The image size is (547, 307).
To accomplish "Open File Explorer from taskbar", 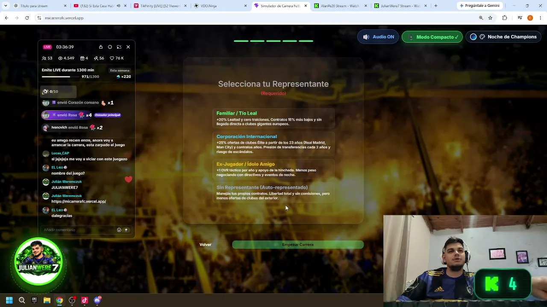I will 47,300.
